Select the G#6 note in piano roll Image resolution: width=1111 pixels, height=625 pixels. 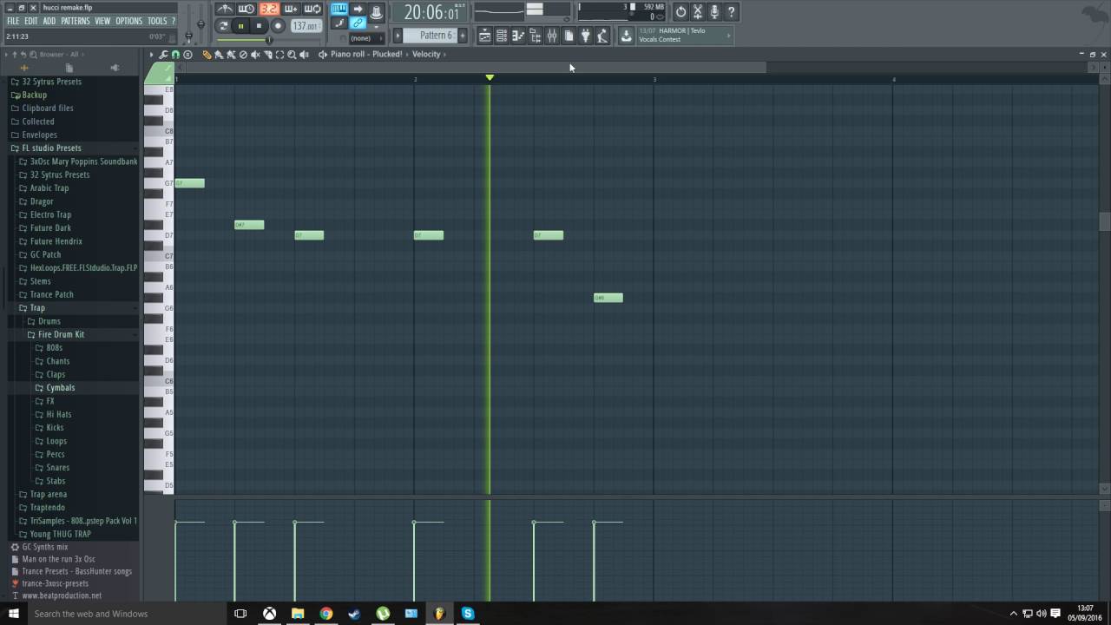(608, 298)
